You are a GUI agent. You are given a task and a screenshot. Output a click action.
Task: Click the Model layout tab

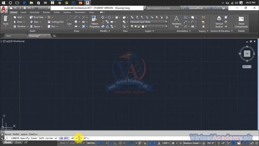8,142
